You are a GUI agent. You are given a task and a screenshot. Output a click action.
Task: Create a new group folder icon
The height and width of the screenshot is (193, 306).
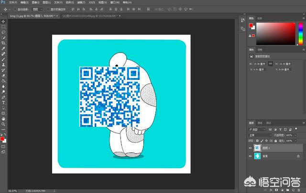288,190
